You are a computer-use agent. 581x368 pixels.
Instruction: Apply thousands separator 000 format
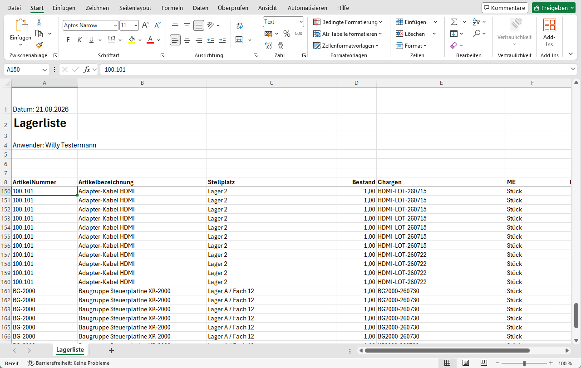[x=298, y=34]
